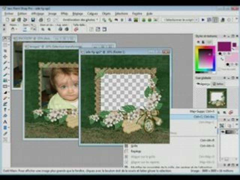Select the Text tool marked A
240x180 pixels.
coord(5,122)
